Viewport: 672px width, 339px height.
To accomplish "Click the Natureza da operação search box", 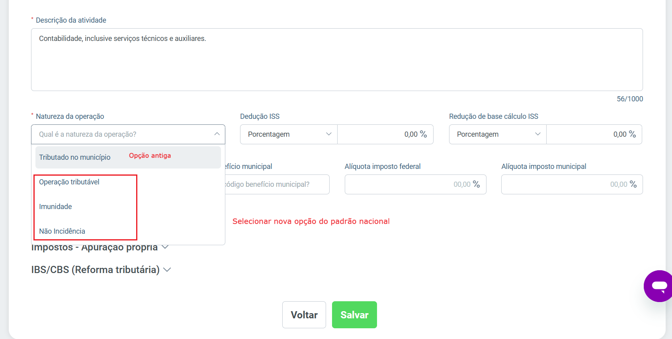I will pos(128,134).
